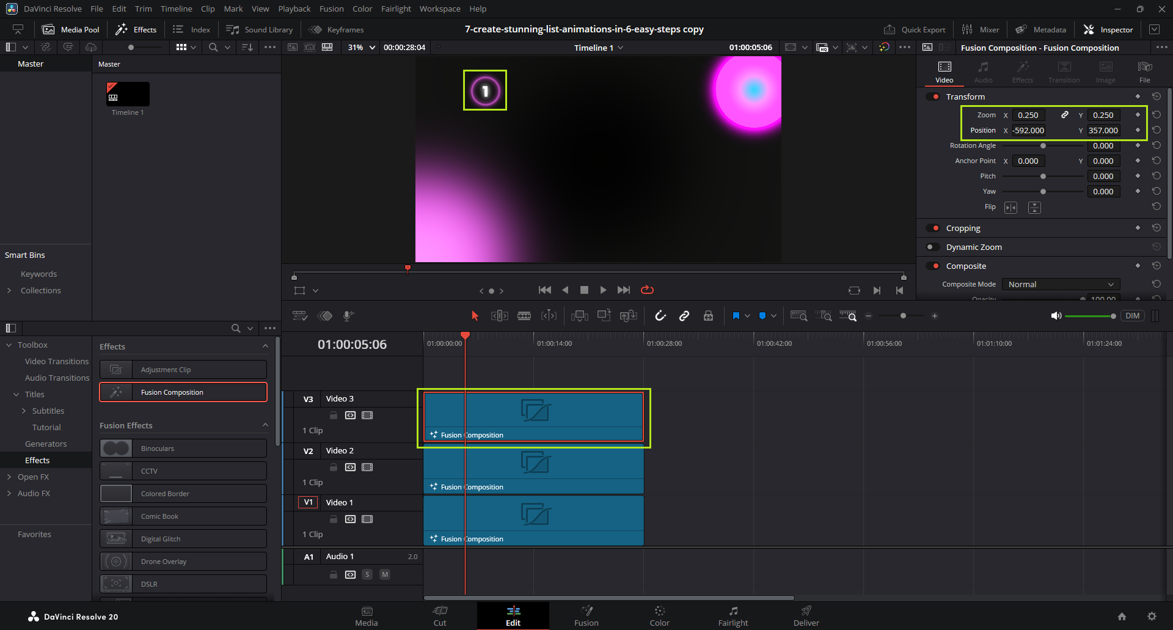Viewport: 1173px width, 630px height.
Task: Enable the Dynamic Zoom toggle
Action: [x=933, y=247]
